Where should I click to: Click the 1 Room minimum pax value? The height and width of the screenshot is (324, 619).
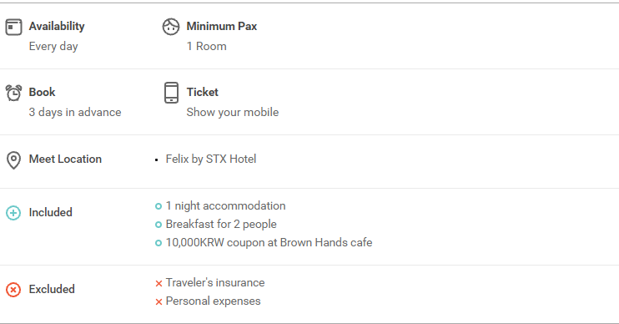(x=206, y=46)
